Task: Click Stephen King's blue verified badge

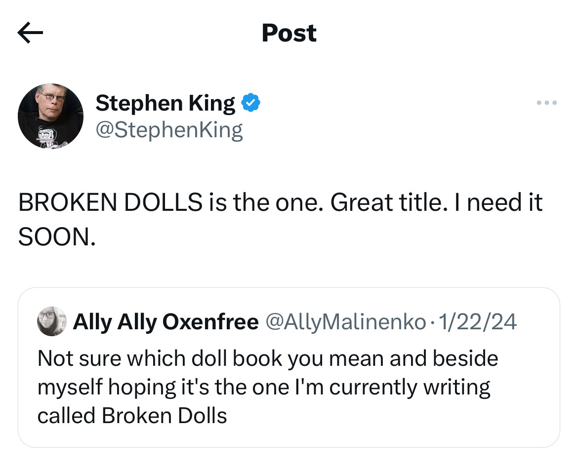Action: click(x=250, y=103)
